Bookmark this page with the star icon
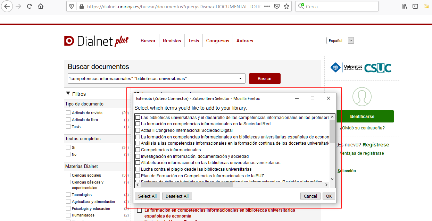This screenshot has width=432, height=221. pyautogui.click(x=286, y=6)
